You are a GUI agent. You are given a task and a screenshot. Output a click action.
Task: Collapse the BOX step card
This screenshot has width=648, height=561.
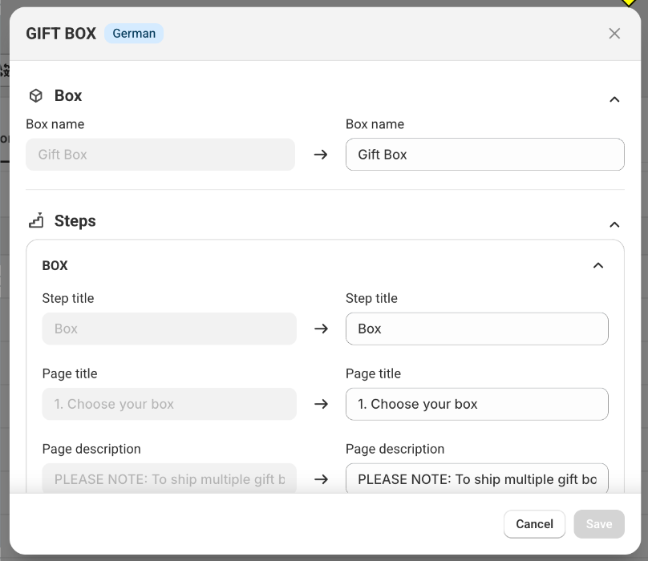598,265
